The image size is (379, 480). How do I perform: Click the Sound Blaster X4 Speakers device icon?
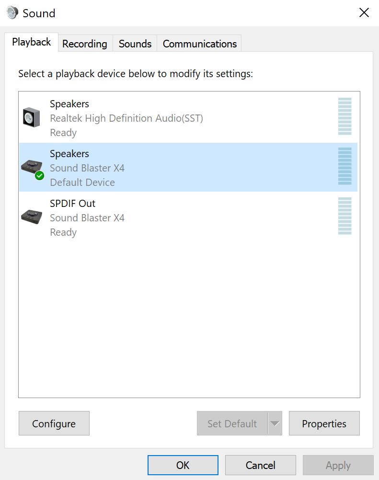coord(32,167)
